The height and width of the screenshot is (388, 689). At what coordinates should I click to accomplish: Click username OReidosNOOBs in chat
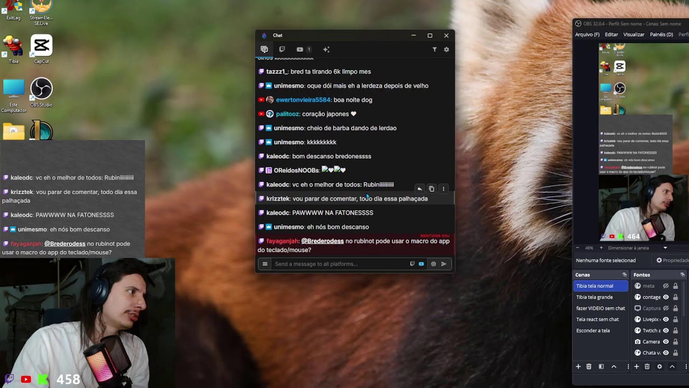coord(297,170)
